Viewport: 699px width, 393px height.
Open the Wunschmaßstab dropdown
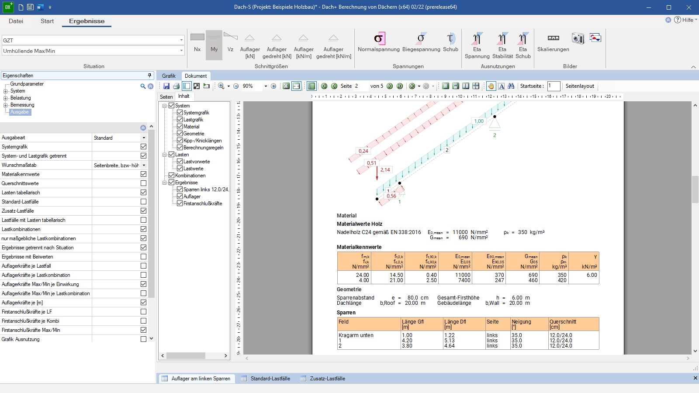coord(144,165)
